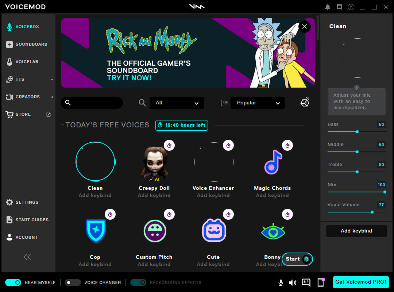
Task: Add keybind for Custom Pitch
Action: click(154, 264)
